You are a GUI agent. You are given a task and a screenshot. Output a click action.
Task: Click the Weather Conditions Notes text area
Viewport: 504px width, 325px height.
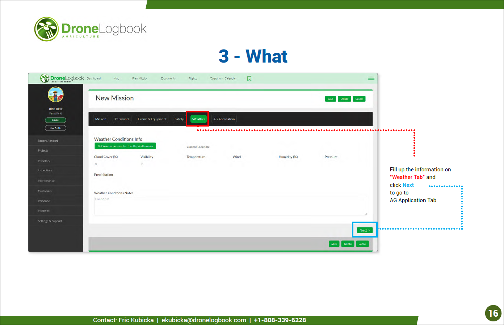pyautogui.click(x=231, y=206)
